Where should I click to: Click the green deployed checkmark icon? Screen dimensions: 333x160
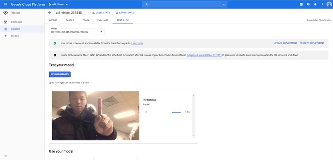(55, 43)
